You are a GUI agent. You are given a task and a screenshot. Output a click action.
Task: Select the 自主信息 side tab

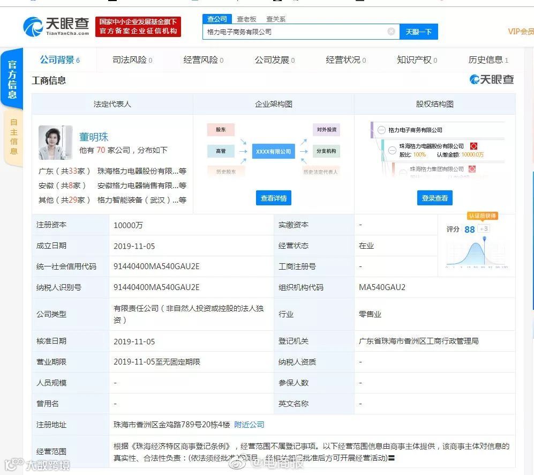tap(13, 137)
